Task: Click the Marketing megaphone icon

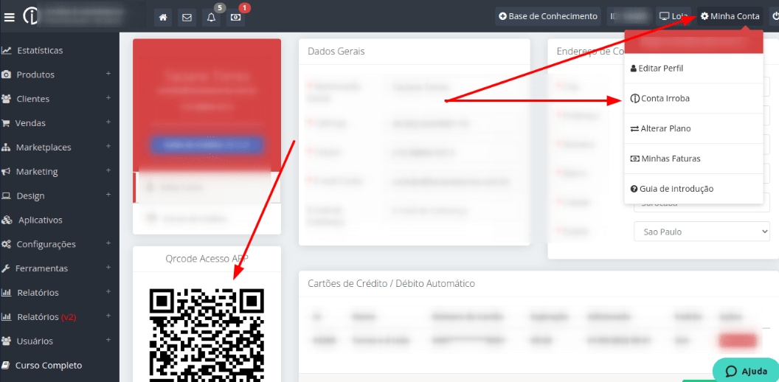Action: (7, 171)
